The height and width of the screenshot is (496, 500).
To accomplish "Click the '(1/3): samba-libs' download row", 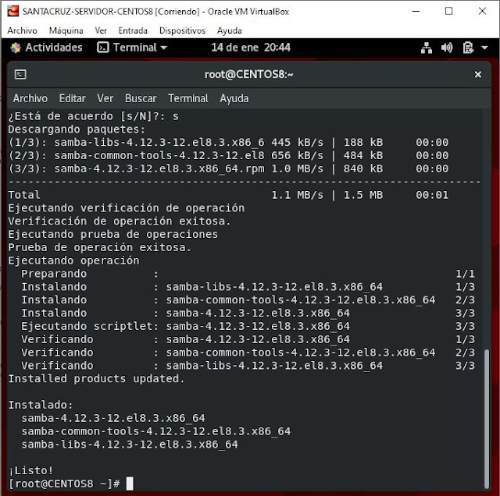I will [x=228, y=142].
